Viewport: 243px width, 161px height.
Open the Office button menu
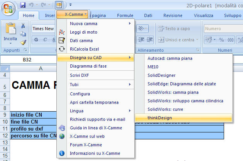click(8, 8)
